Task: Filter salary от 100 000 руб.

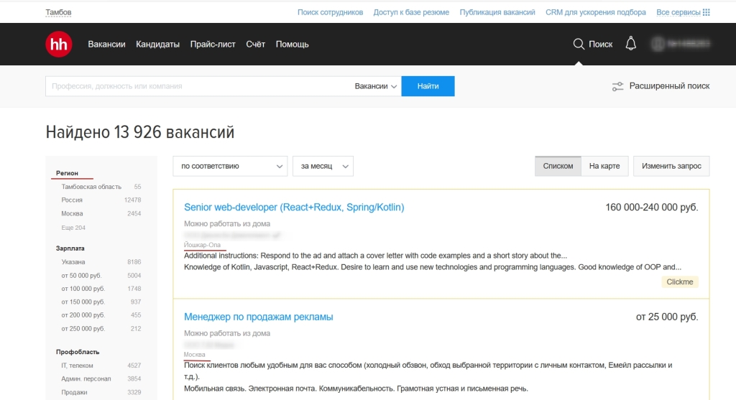Action: click(81, 289)
